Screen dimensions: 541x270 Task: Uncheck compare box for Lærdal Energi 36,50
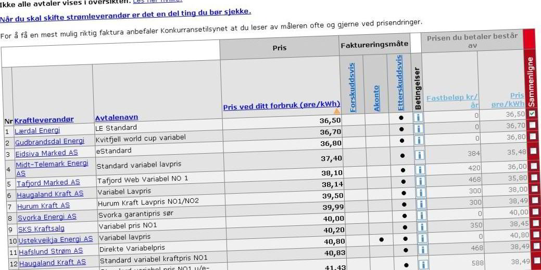(532, 113)
